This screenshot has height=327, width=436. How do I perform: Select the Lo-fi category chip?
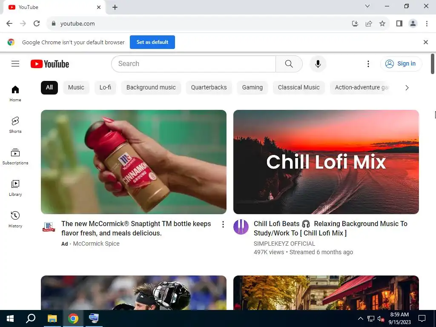[x=106, y=88]
